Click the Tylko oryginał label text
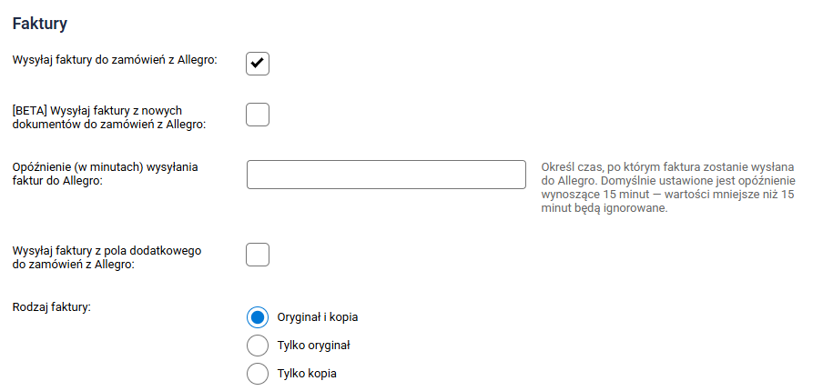The width and height of the screenshot is (823, 391). (313, 346)
